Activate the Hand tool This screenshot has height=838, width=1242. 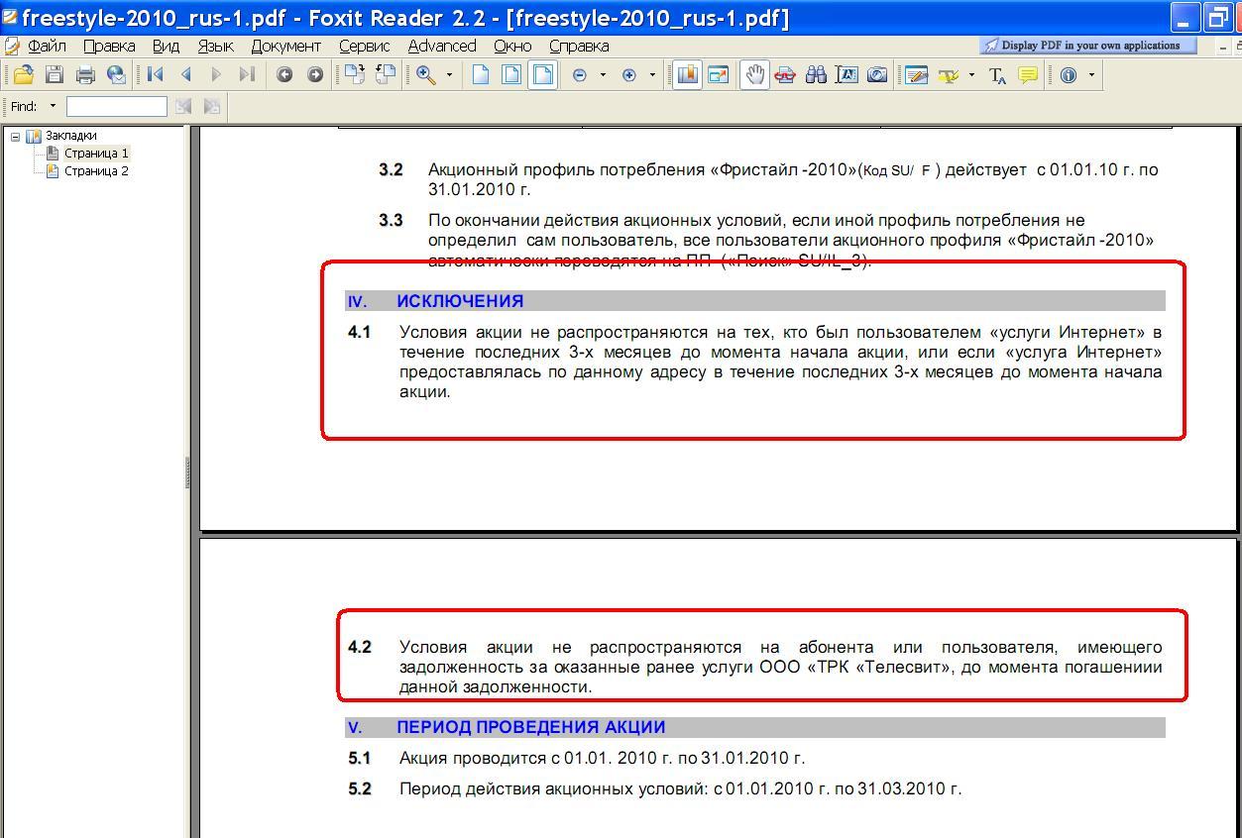pyautogui.click(x=755, y=74)
